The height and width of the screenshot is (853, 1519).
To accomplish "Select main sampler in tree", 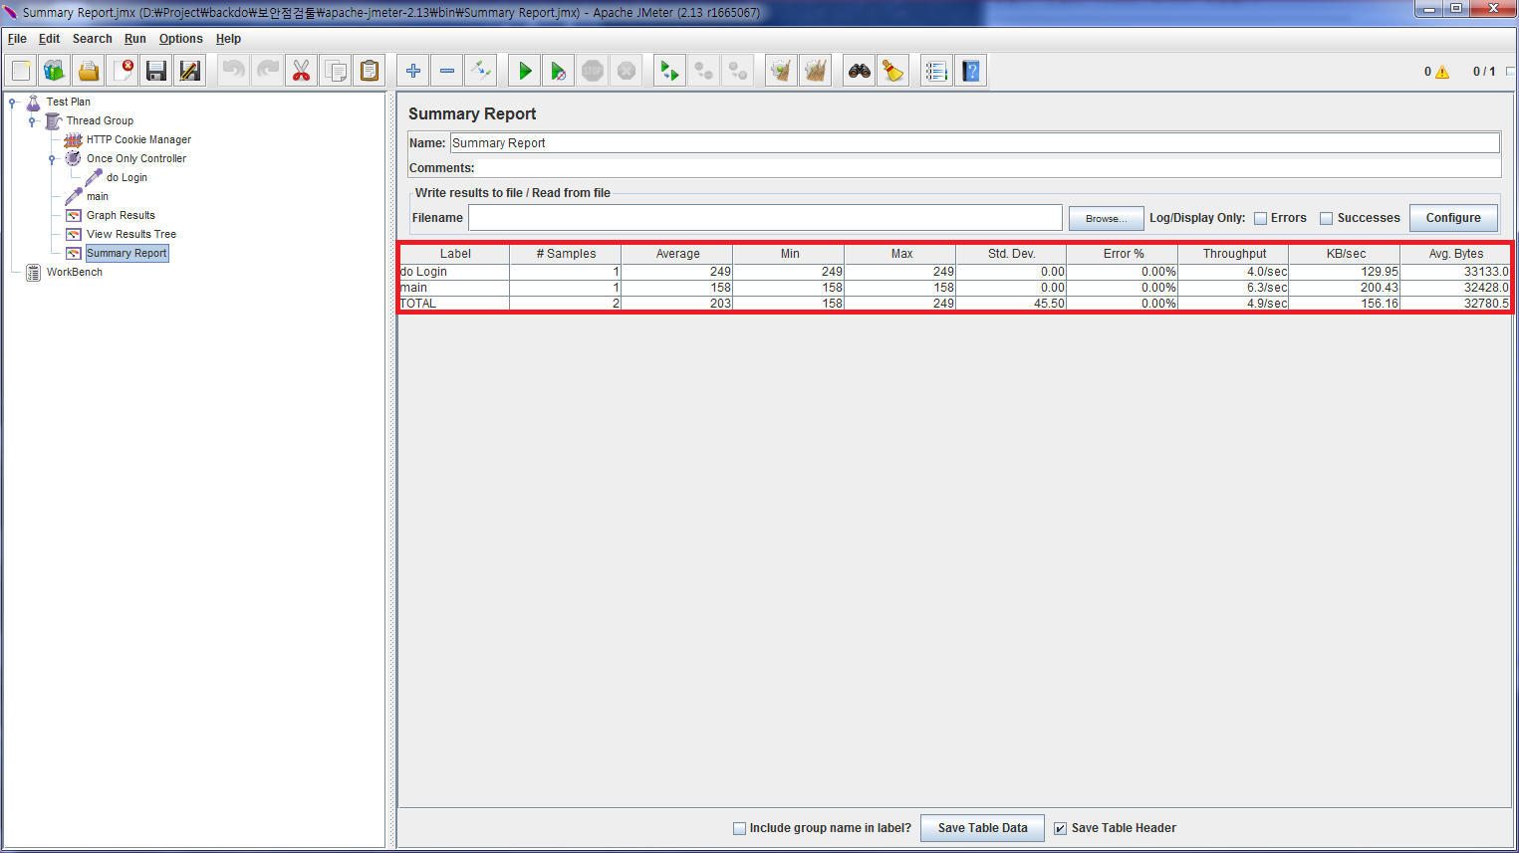I will coord(97,196).
